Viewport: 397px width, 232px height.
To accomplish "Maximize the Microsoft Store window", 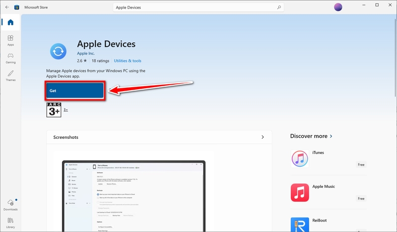I will click(377, 5).
